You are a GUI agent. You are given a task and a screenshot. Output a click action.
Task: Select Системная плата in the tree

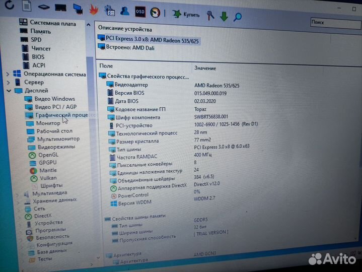click(x=47, y=23)
